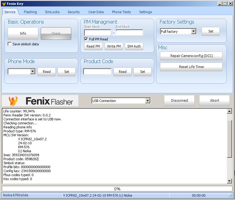The image size is (235, 200).
Task: Click Repair Camera config (DCC)
Action: point(191,56)
